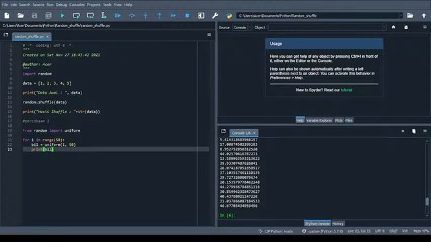Close the random_shuffle.py tab

tap(47, 36)
